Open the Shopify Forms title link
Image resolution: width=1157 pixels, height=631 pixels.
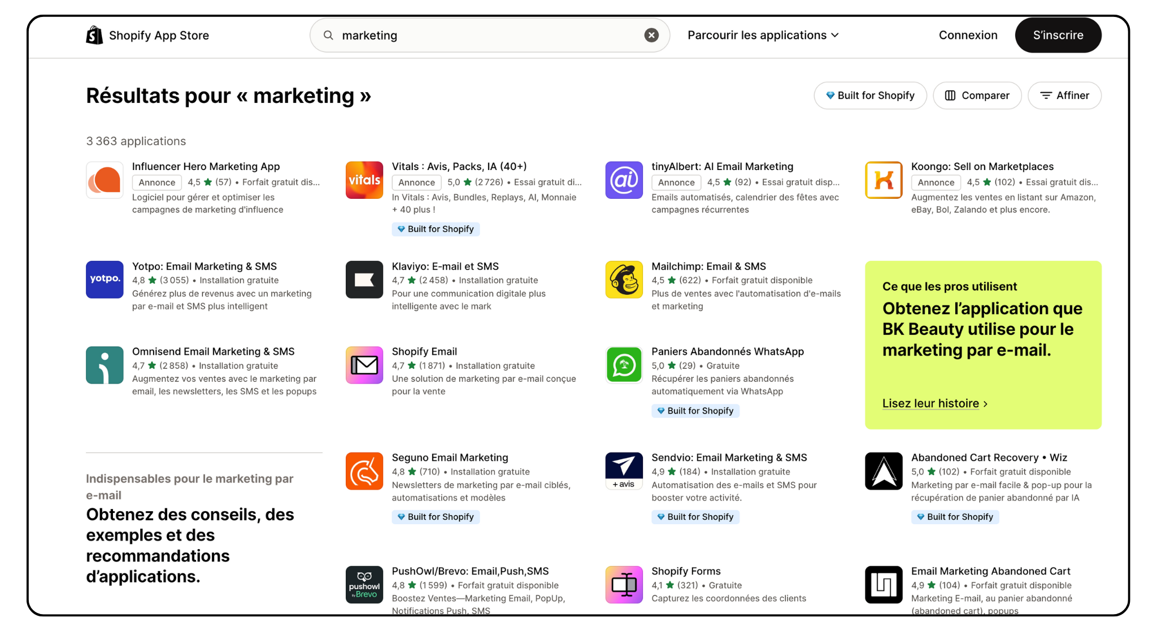tap(686, 571)
